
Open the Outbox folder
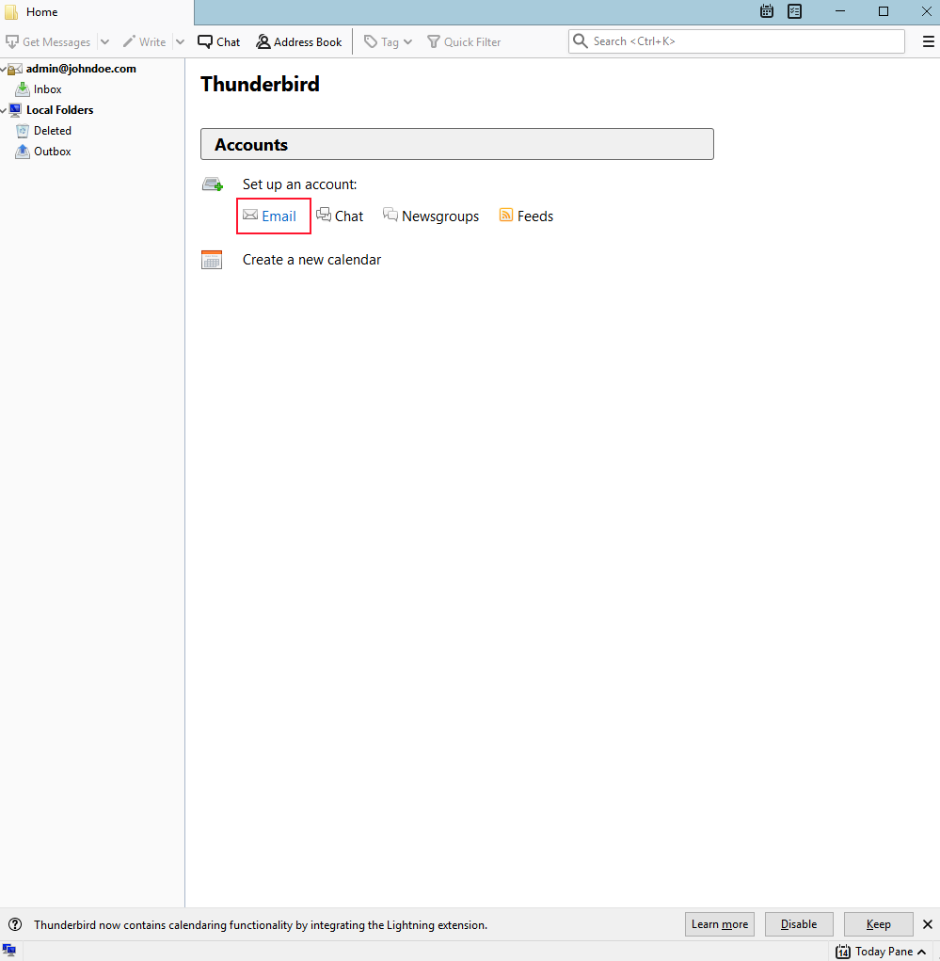(52, 152)
